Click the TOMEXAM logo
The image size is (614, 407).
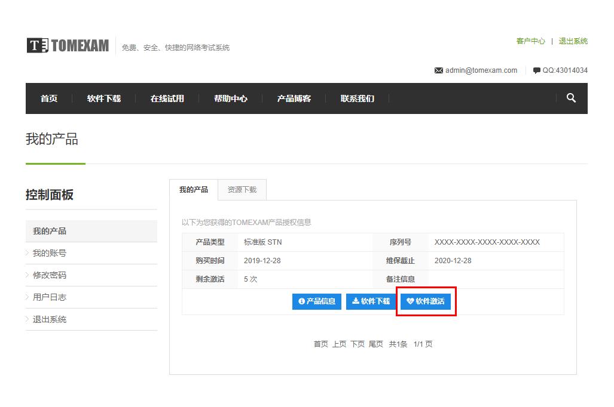tap(68, 45)
